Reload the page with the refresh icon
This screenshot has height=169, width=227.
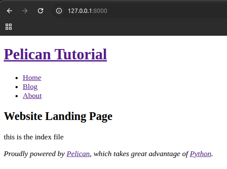pyautogui.click(x=40, y=11)
